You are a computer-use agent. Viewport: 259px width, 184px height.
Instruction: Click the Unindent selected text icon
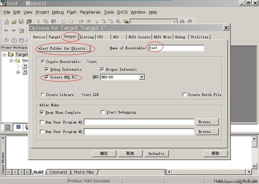88,21
